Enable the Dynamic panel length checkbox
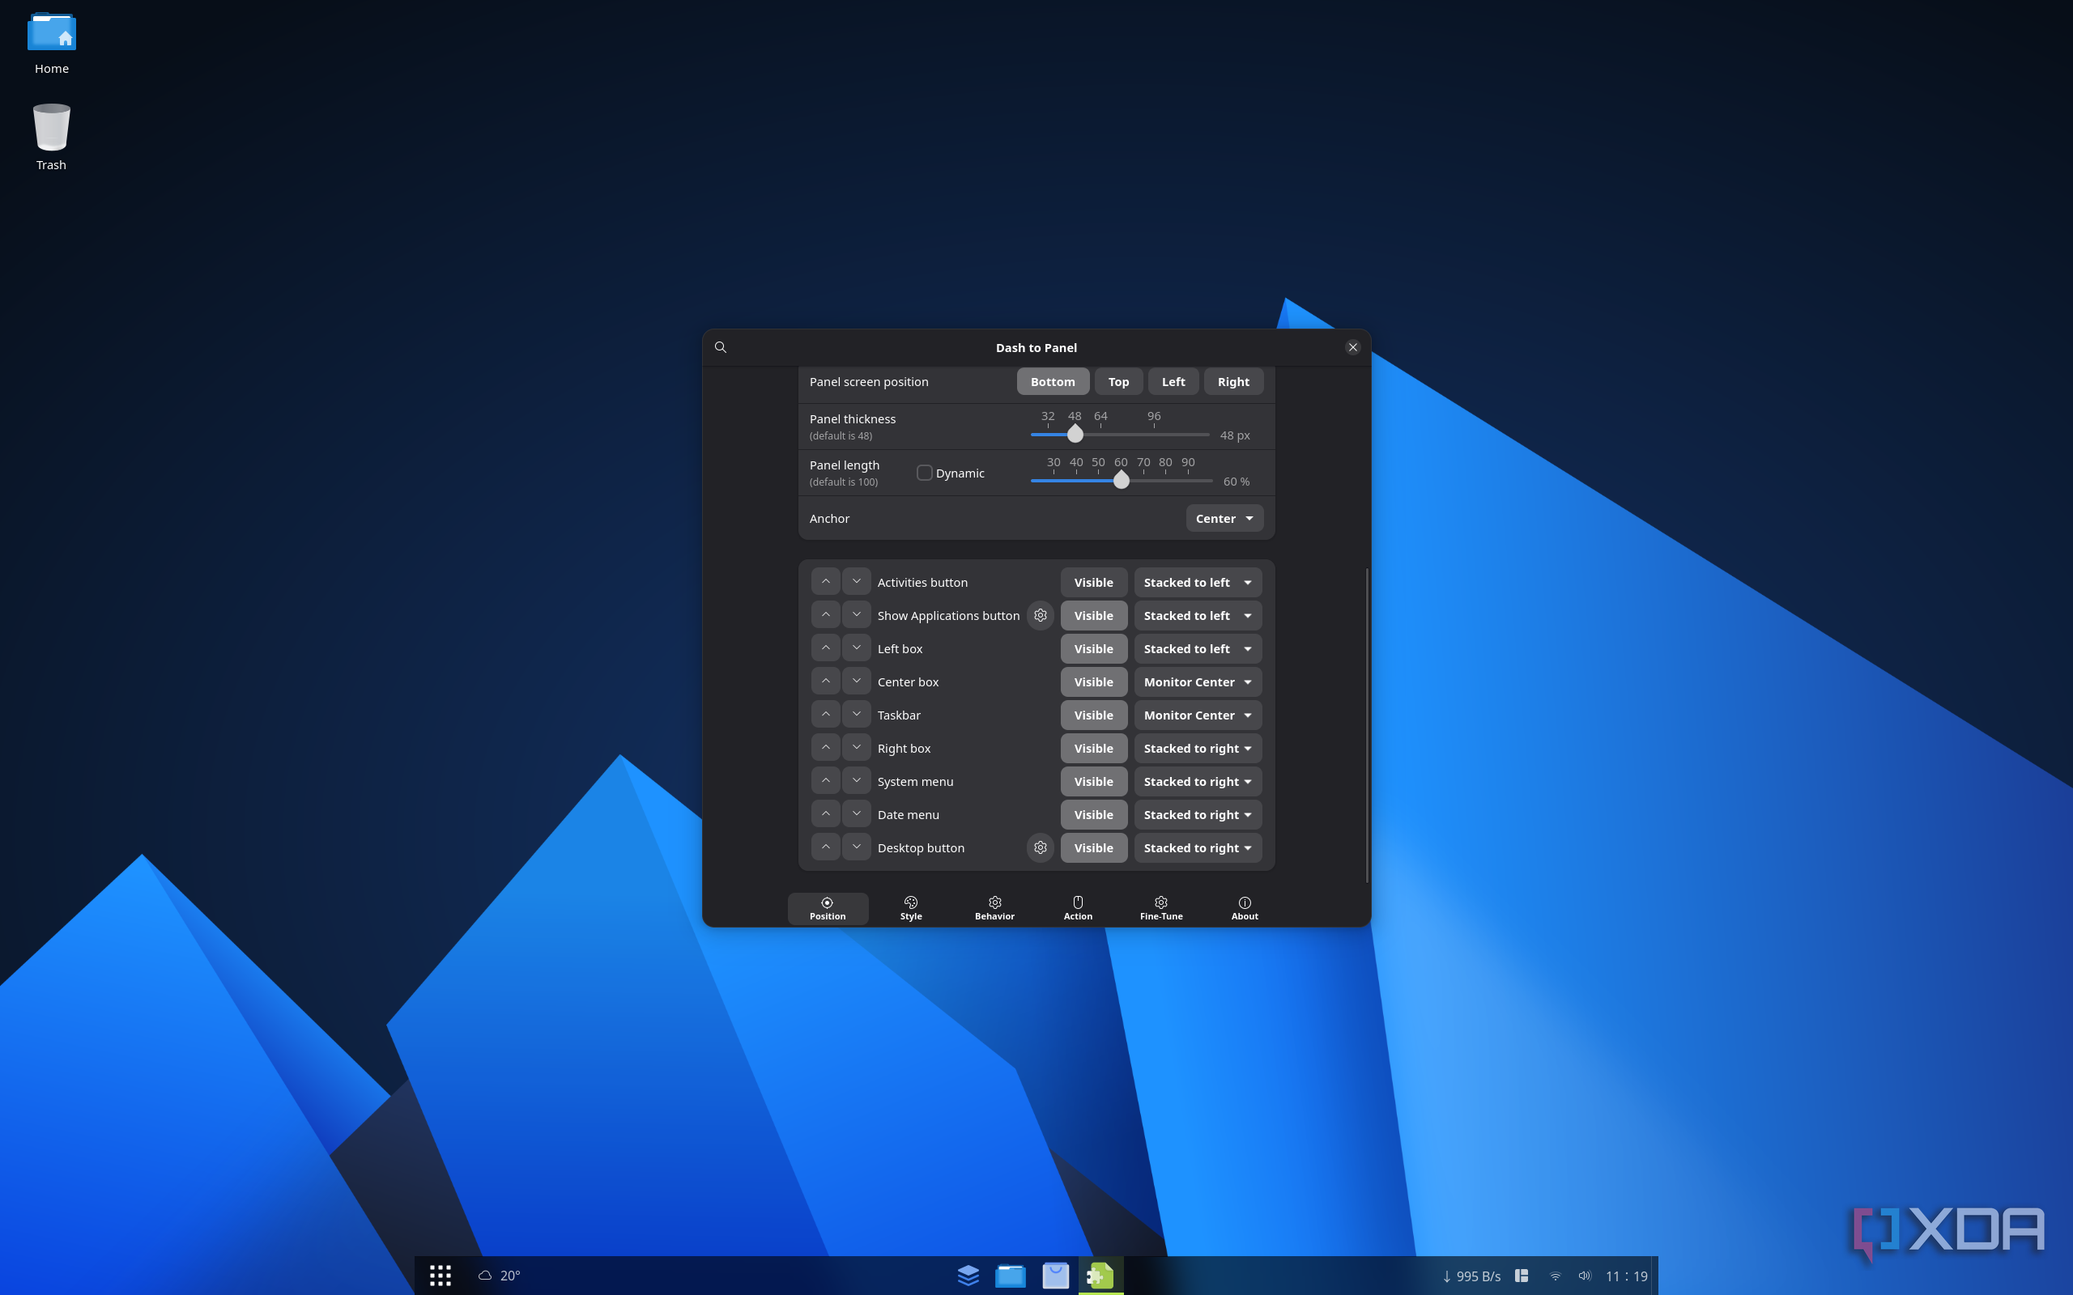This screenshot has width=2073, height=1295. coord(924,473)
